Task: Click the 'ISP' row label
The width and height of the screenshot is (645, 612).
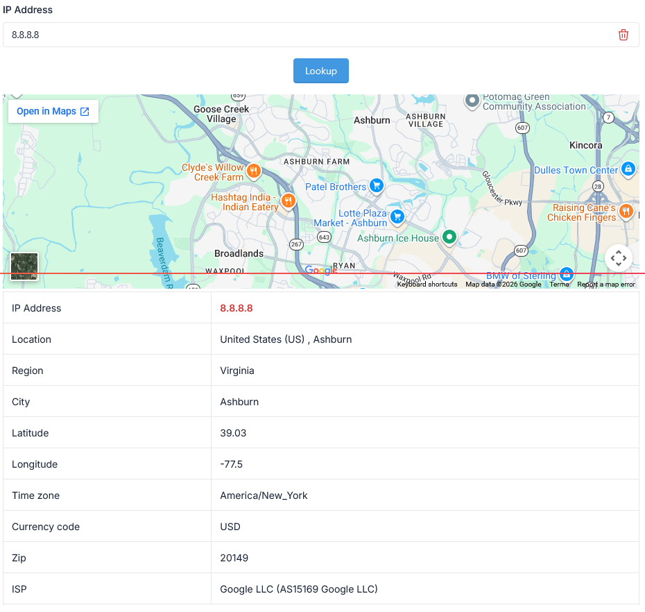Action: 19,589
